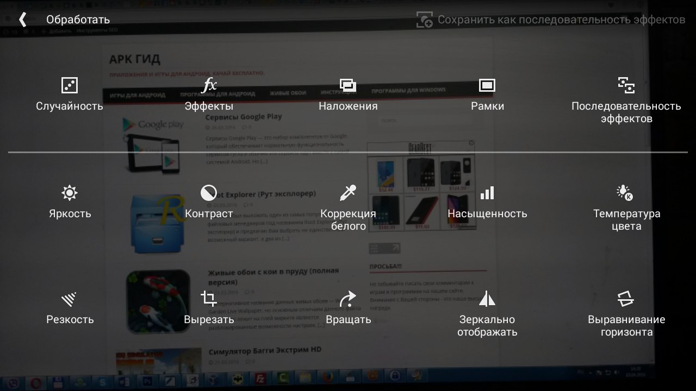The image size is (696, 391).
Task: Open the Эффекты fx icon
Action: 209,85
